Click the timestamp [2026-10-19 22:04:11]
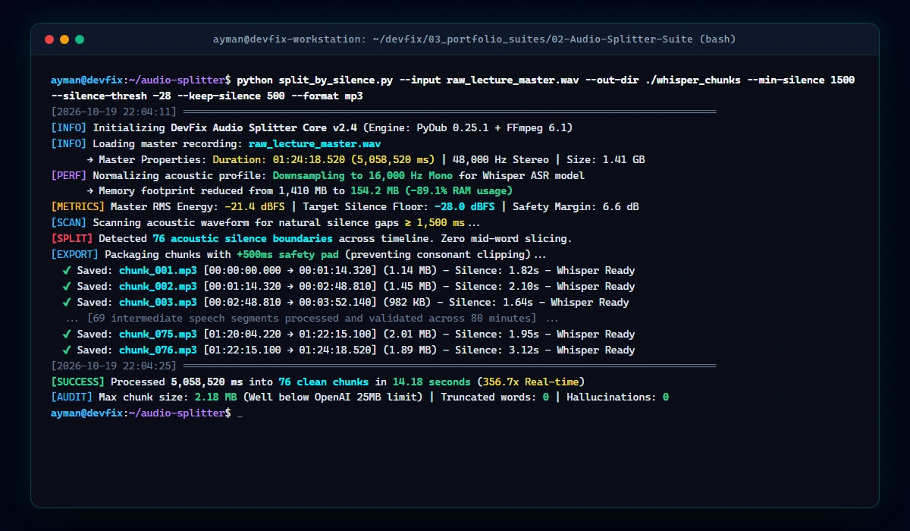The width and height of the screenshot is (910, 531). click(x=113, y=112)
